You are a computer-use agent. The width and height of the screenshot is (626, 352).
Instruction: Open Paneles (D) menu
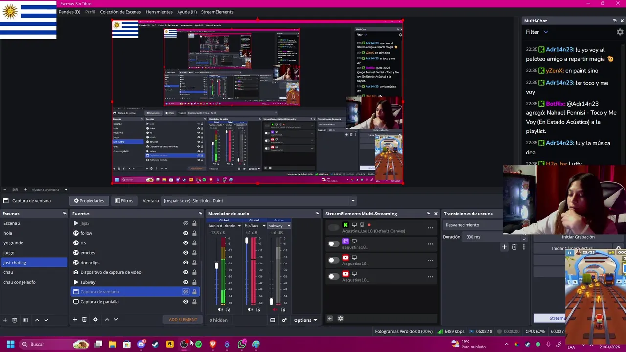point(69,12)
